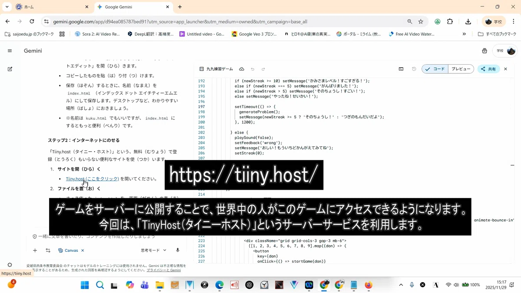Open the すべてのブックマーク folder
The width and height of the screenshot is (521, 293).
[x=497, y=34]
